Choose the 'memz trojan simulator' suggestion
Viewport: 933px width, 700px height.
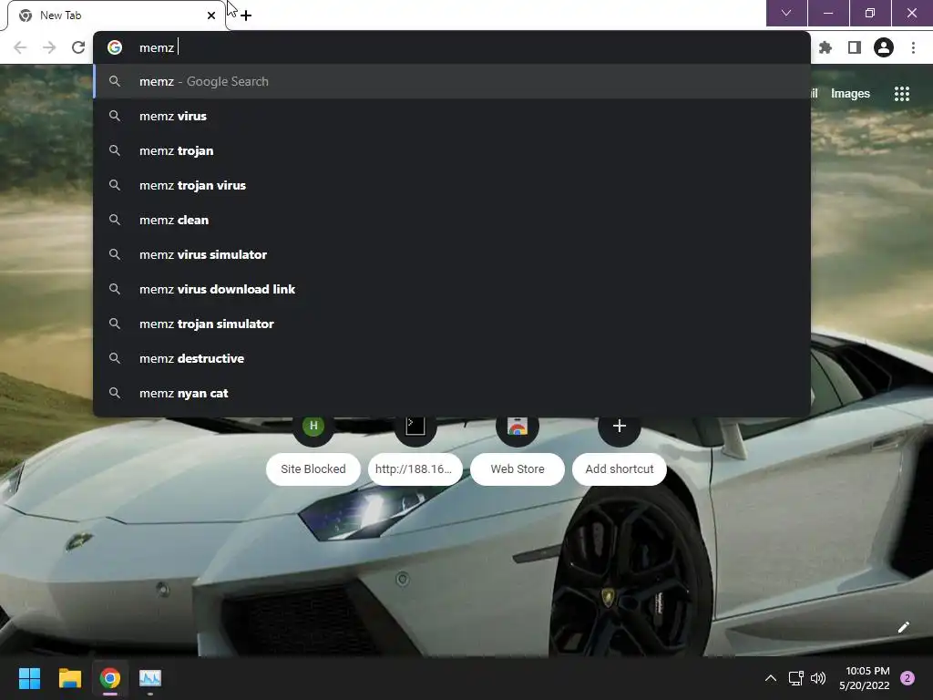(452, 324)
